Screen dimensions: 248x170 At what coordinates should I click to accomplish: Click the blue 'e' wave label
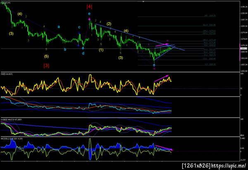pyautogui.click(x=89, y=14)
